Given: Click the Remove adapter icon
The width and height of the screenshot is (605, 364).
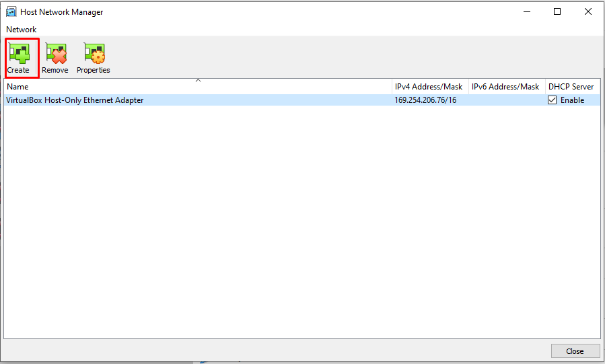Looking at the screenshot, I should click(56, 53).
